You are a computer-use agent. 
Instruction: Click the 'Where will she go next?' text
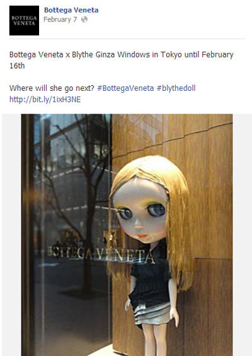(x=52, y=88)
